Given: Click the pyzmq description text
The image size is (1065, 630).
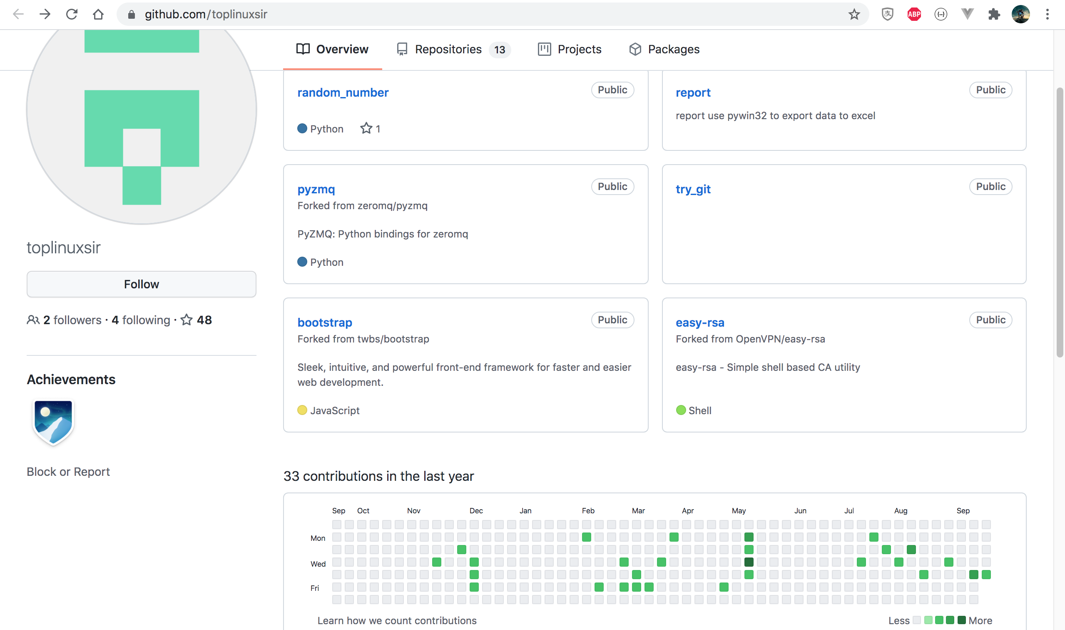Looking at the screenshot, I should (383, 234).
